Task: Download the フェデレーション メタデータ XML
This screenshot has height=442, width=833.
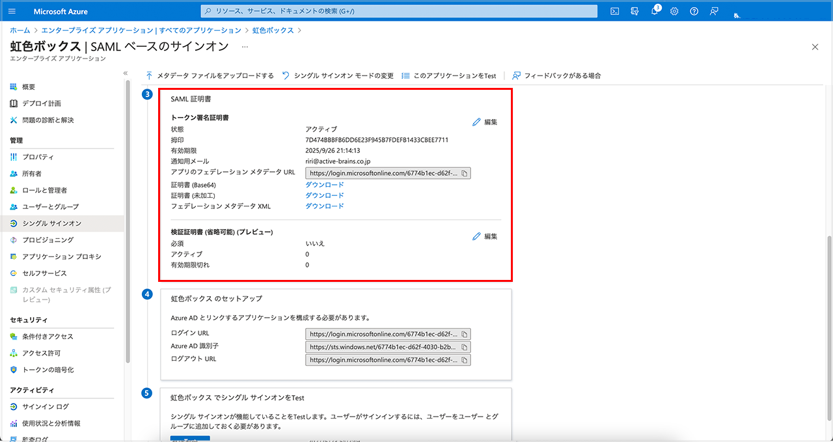Action: (325, 206)
